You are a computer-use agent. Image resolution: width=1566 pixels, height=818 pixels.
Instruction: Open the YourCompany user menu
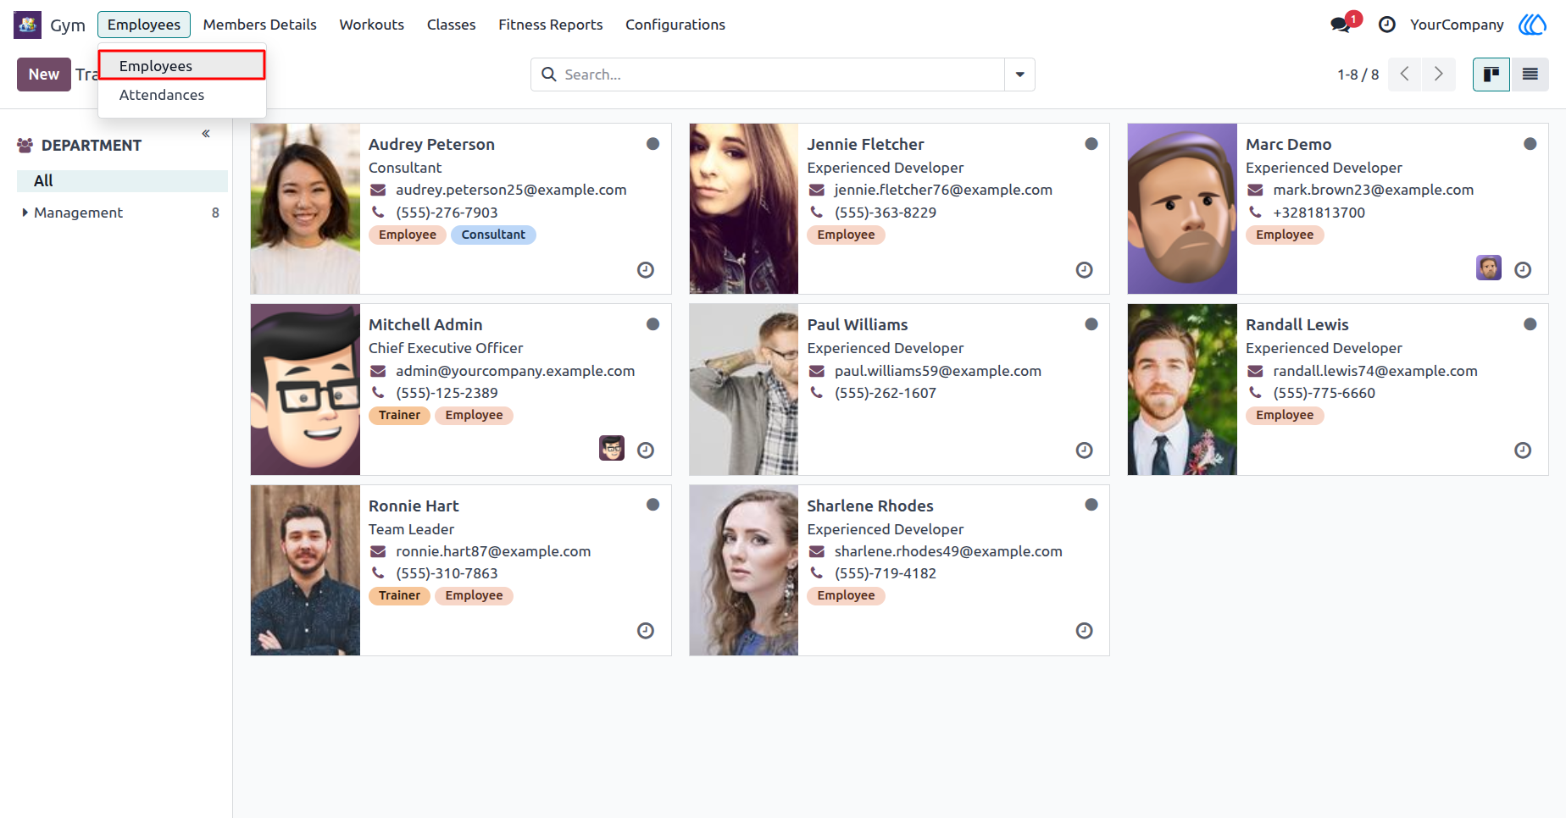(1457, 25)
